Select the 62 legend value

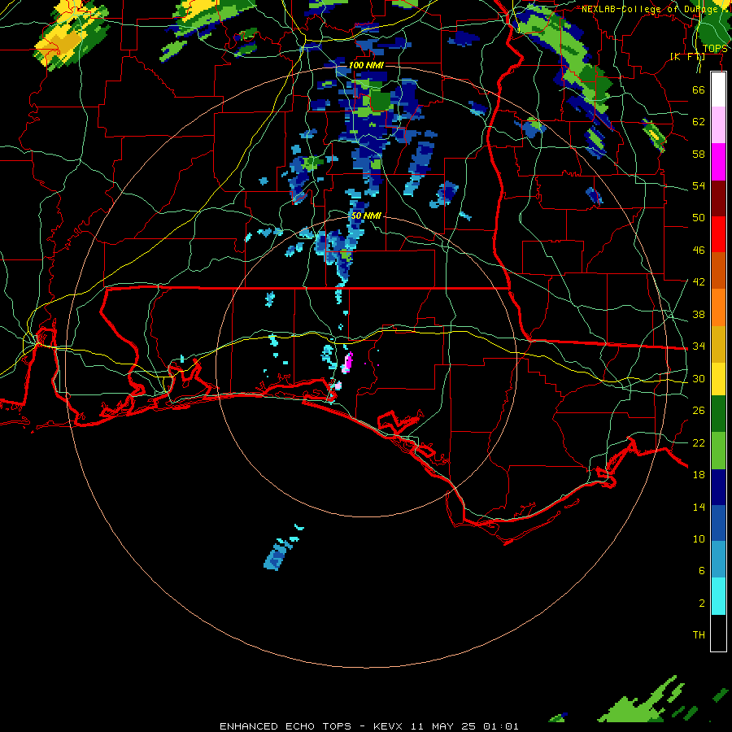click(699, 122)
